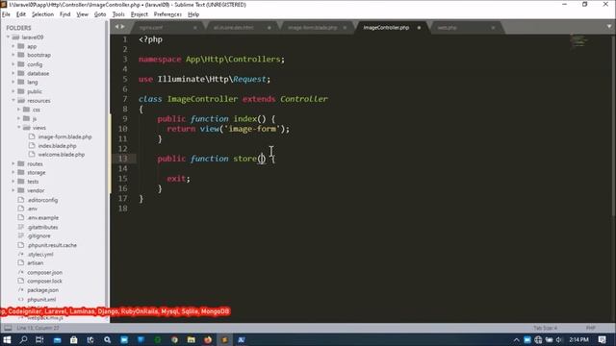Toggle side bar icon in status bar
Viewport: 616px width, 346px height.
pos(8,328)
